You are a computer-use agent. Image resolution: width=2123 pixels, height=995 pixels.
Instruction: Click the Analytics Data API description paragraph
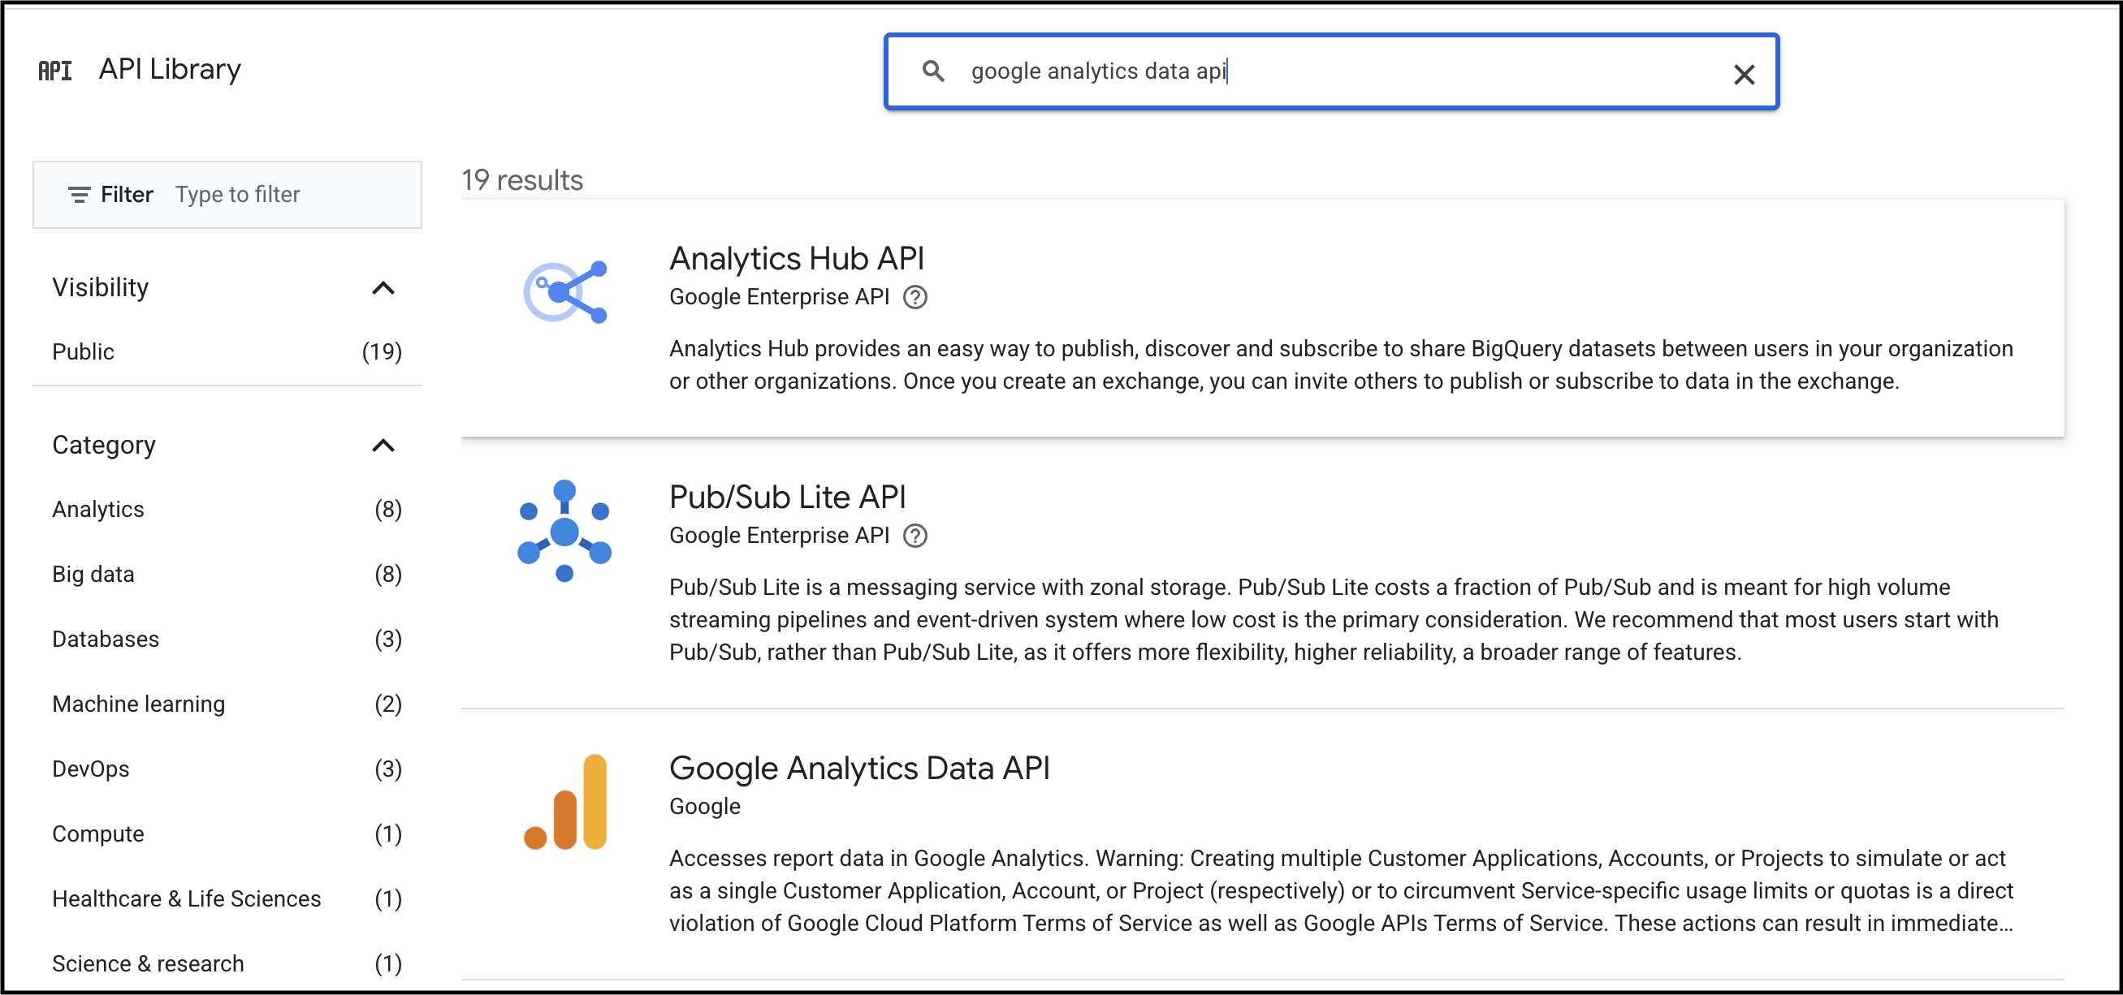[1341, 891]
